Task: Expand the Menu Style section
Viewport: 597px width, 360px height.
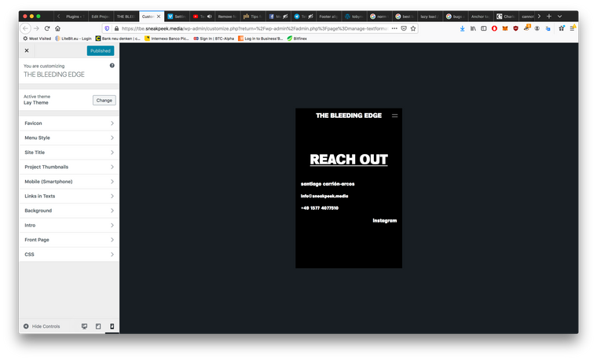Action: point(69,138)
